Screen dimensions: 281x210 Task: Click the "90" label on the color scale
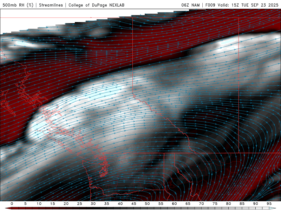[255, 204]
